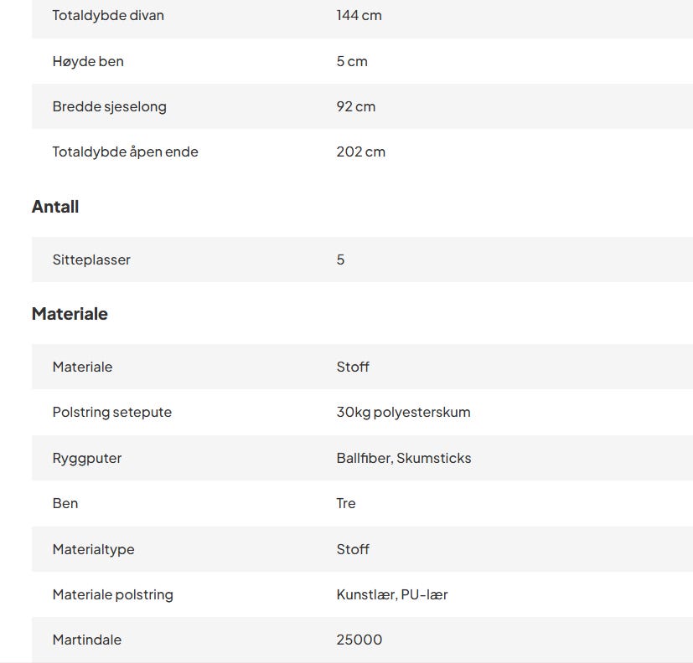This screenshot has width=693, height=663.
Task: Select the "25000" Martindale value
Action: pyautogui.click(x=359, y=640)
